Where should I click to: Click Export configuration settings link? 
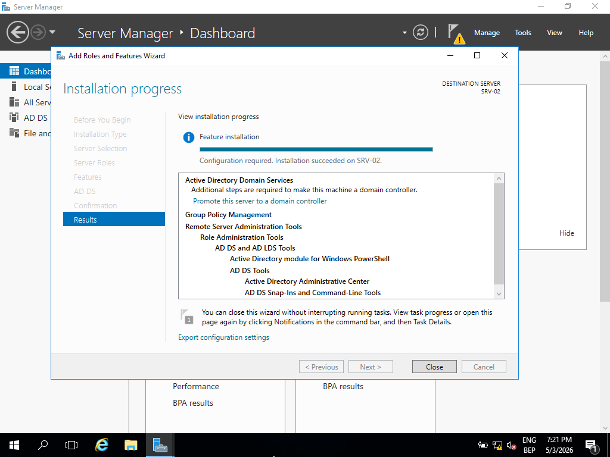click(223, 337)
